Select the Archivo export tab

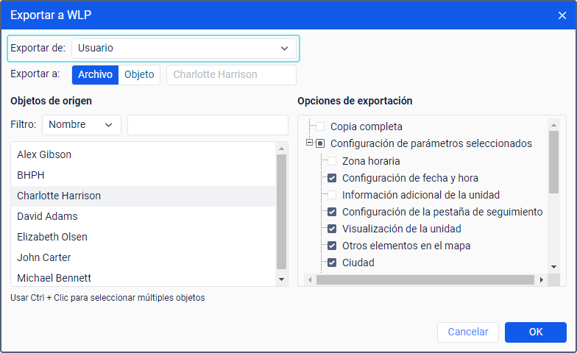[x=95, y=74]
